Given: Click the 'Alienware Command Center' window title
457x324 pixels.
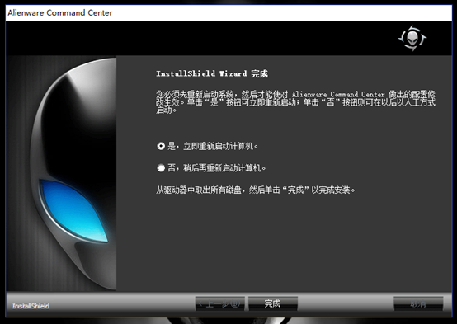Looking at the screenshot, I should [60, 13].
